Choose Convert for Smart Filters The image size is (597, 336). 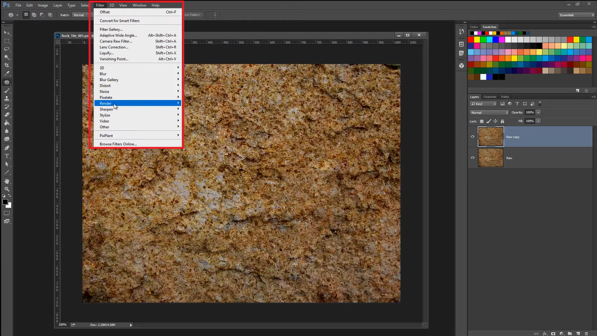coord(119,21)
